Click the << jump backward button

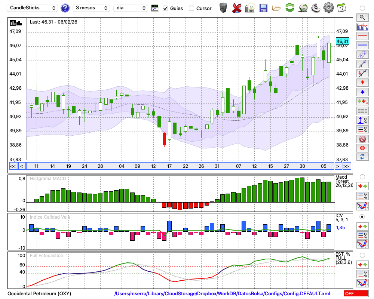click(x=13, y=166)
